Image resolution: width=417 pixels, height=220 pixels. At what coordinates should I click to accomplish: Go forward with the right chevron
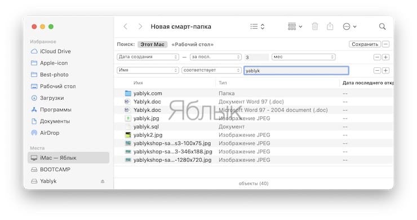(140, 26)
